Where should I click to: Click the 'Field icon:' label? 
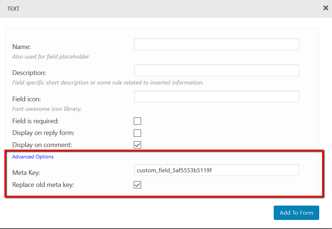(26, 99)
